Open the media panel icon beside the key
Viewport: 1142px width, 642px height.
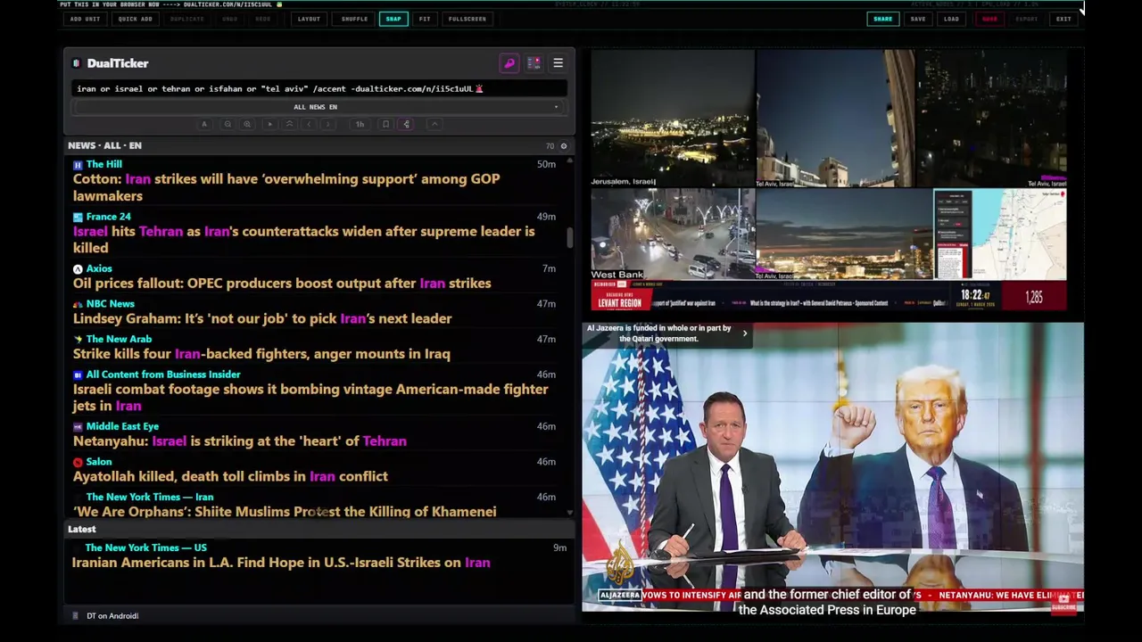pos(534,63)
